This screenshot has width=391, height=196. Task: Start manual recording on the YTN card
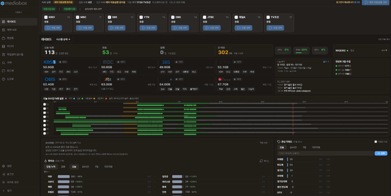tap(149, 28)
